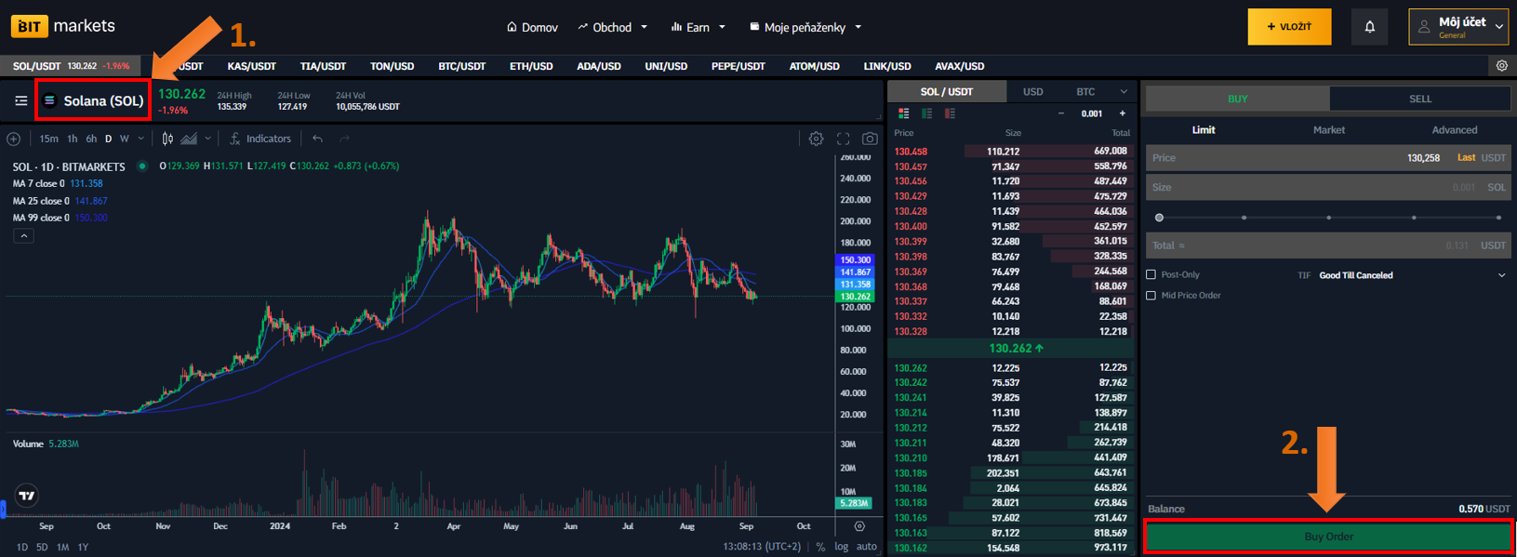Screen dimensions: 1517x557
Task: Open the notifications bell
Action: [x=1369, y=27]
